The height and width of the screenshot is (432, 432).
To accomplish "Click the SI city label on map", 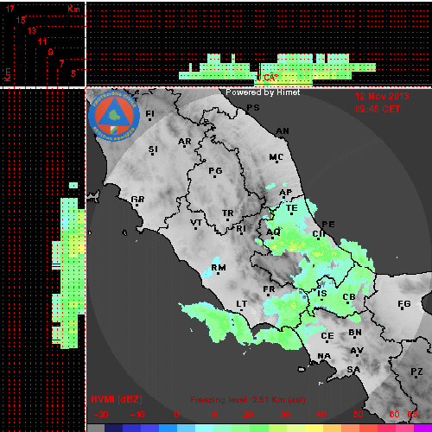I will pos(153,149).
